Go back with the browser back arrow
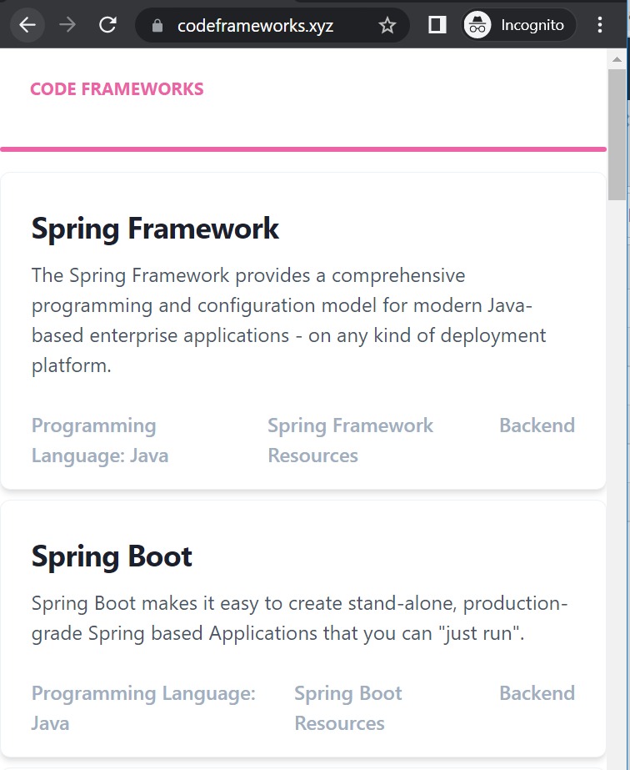Screen dimensions: 630x770 tap(27, 24)
